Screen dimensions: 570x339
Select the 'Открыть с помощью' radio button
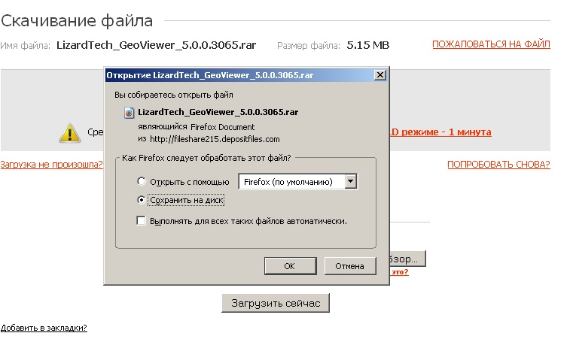141,181
